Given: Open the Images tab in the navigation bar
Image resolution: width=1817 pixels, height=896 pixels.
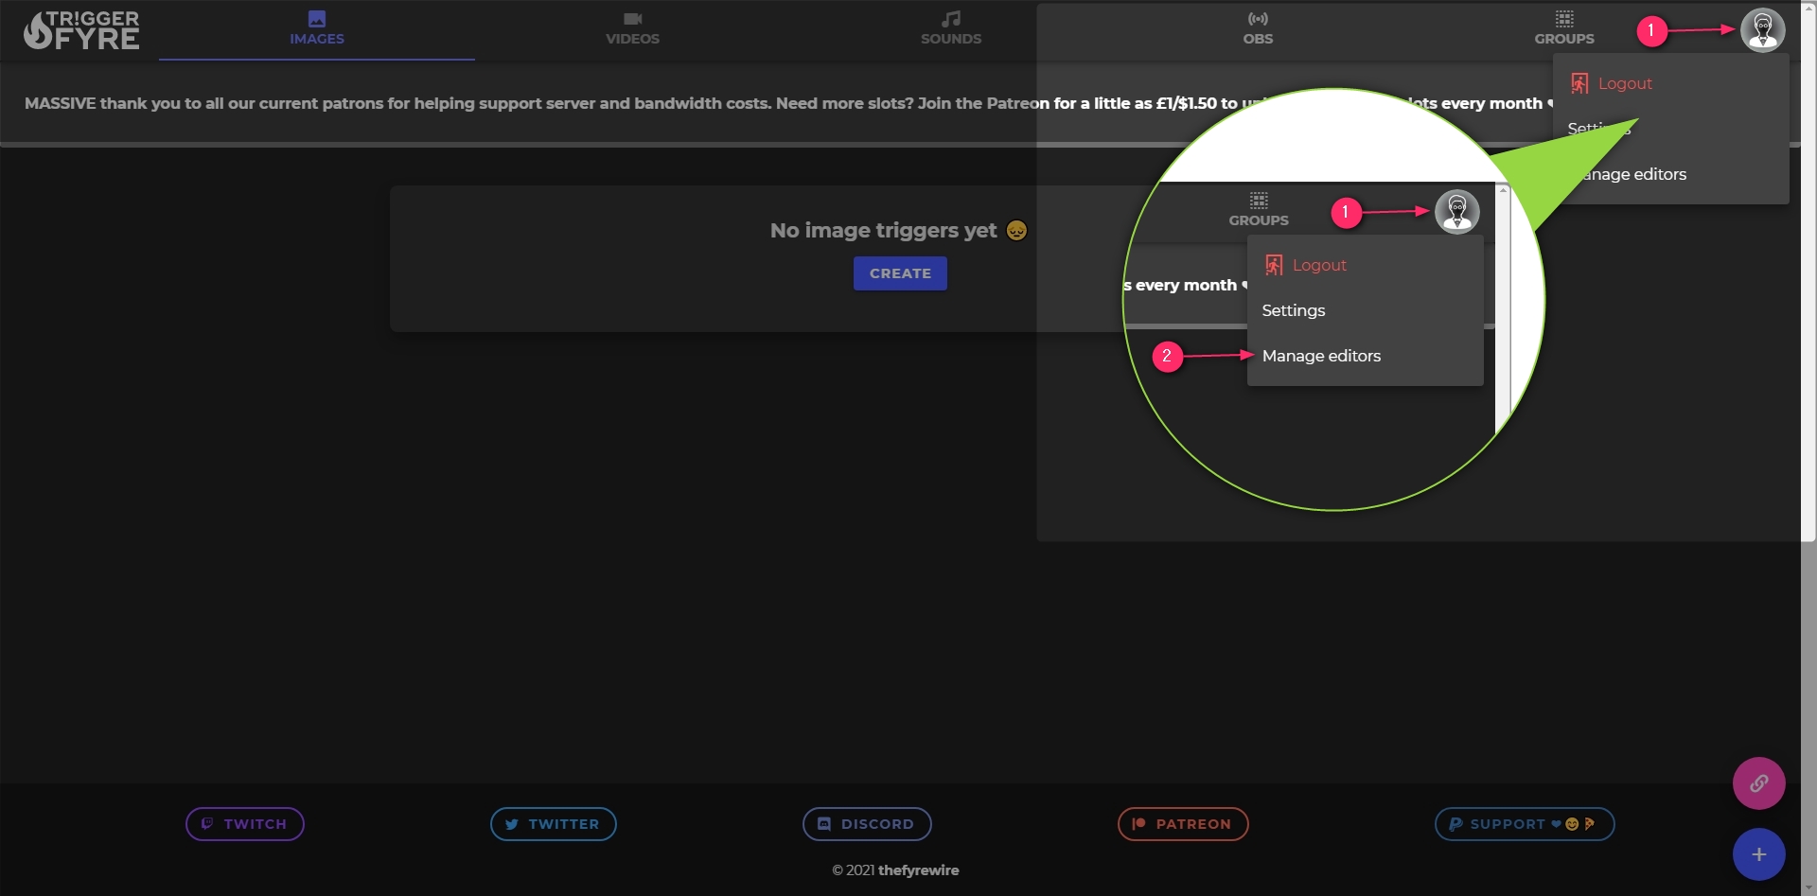Looking at the screenshot, I should [x=316, y=29].
